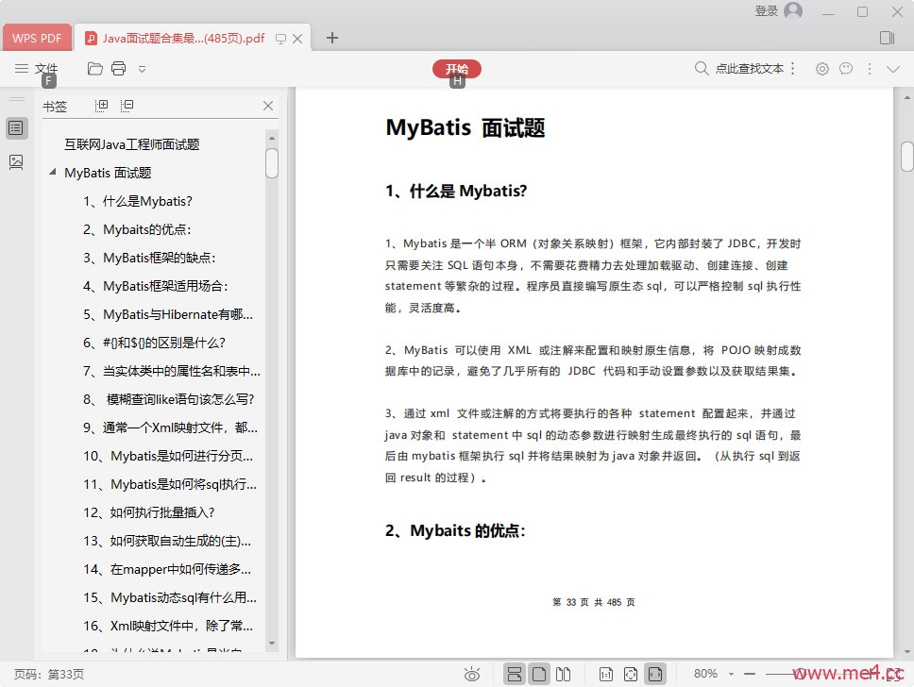914x687 pixels.
Task: Open the thumbnails sidebar icon
Action: pyautogui.click(x=16, y=162)
